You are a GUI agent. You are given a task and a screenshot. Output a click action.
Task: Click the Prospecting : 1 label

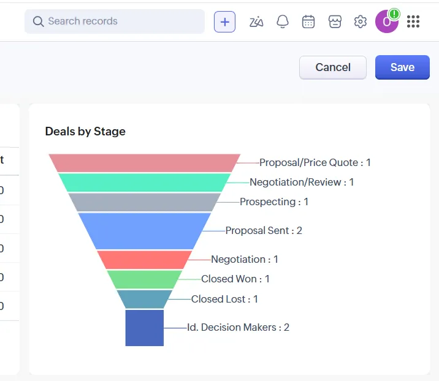tap(273, 202)
